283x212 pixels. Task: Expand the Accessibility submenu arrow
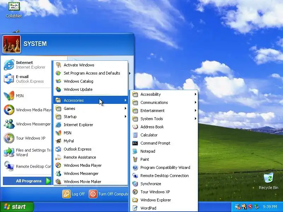pos(196,94)
